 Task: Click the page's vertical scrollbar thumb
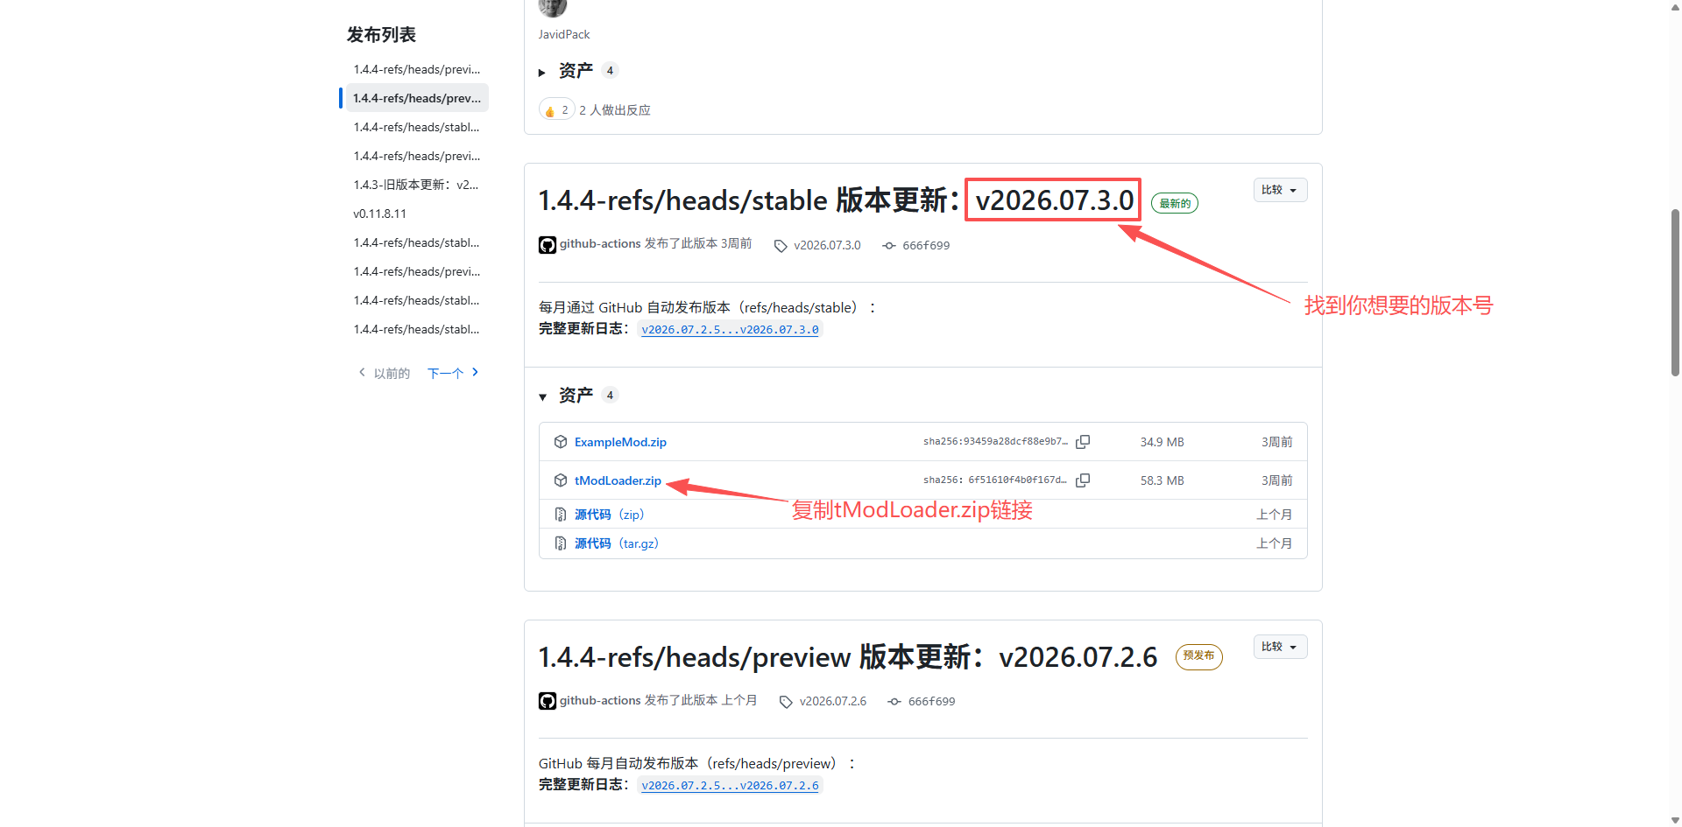pos(1675,292)
